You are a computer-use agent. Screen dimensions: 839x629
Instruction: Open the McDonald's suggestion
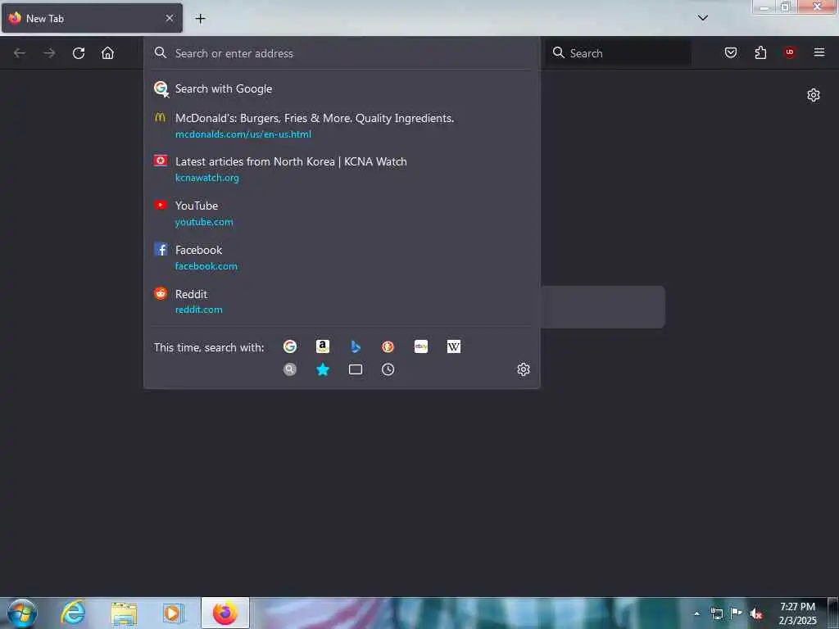[342, 125]
